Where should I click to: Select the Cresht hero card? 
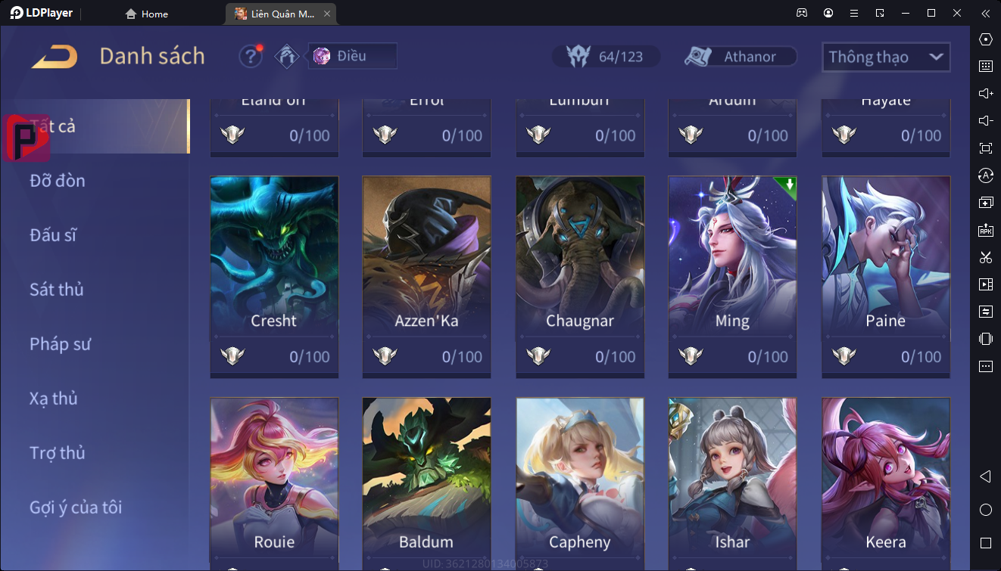[274, 278]
